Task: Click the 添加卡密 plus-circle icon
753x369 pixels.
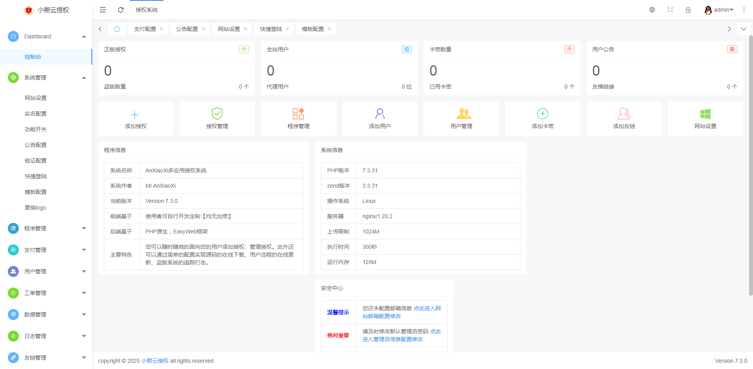Action: [542, 118]
